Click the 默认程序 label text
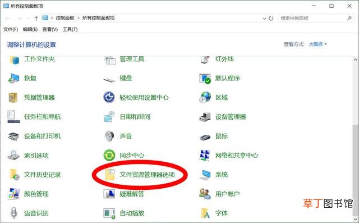This screenshot has height=223, width=359. [228, 78]
